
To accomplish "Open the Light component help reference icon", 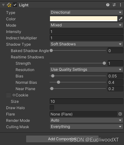I will point(108,5).
